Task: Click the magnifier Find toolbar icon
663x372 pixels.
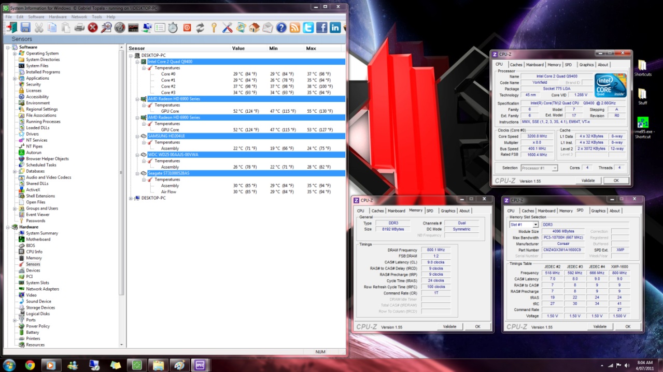Action: pos(106,27)
